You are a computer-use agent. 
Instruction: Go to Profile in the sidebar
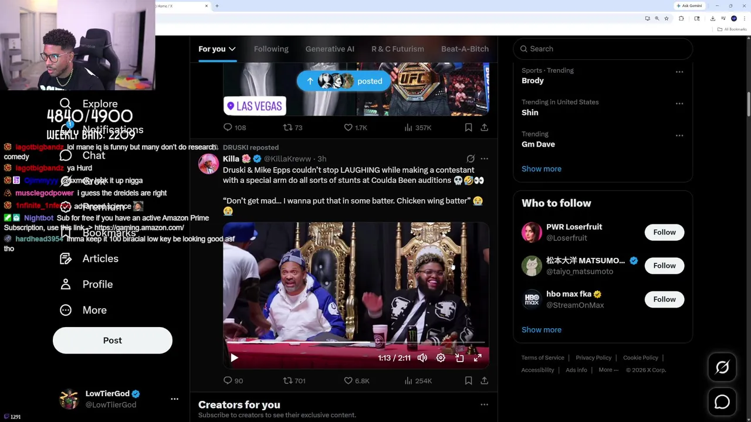click(x=86, y=284)
